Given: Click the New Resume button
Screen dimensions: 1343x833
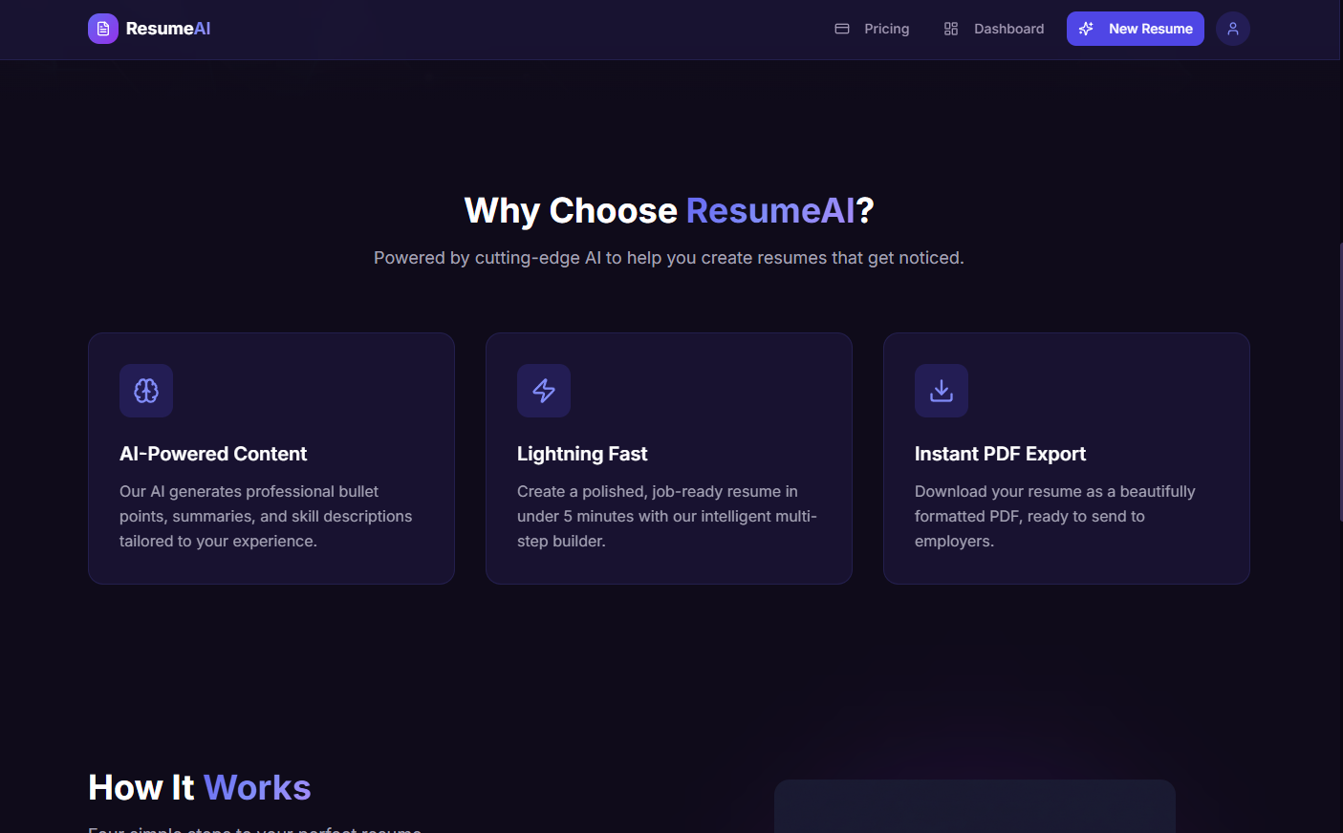Looking at the screenshot, I should click(x=1135, y=29).
